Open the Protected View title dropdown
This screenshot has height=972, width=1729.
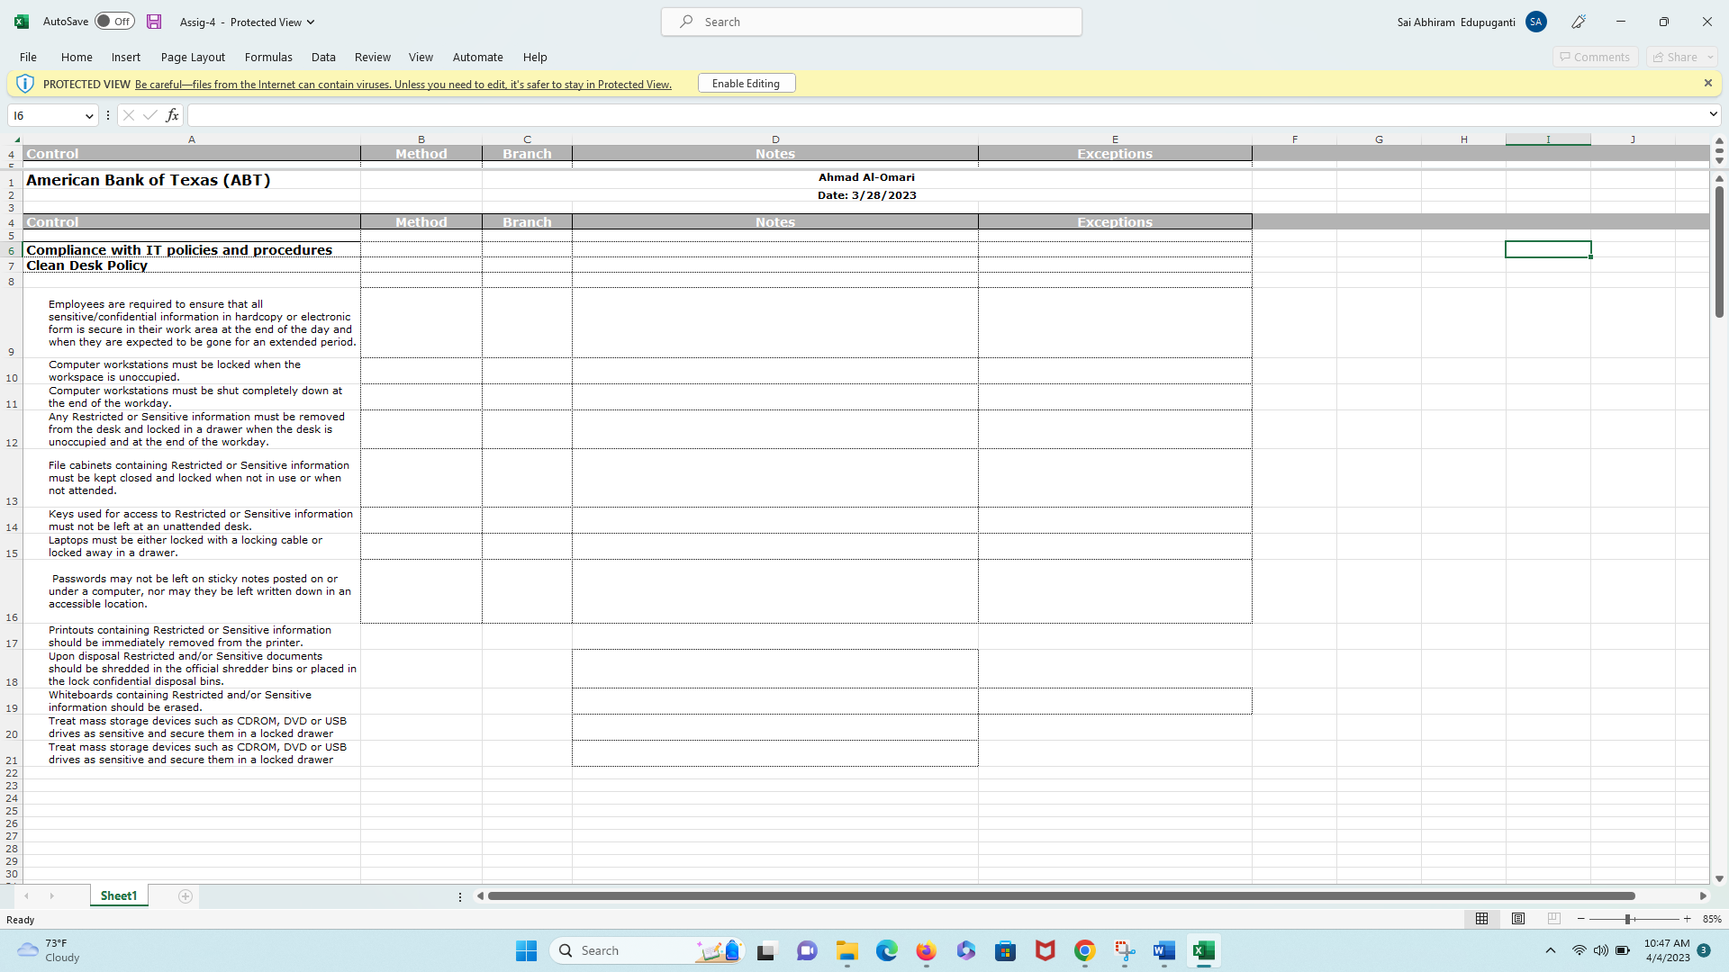pyautogui.click(x=311, y=22)
